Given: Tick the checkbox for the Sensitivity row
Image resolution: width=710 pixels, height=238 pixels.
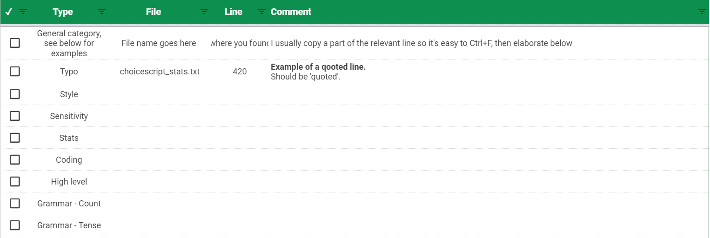Looking at the screenshot, I should point(15,116).
